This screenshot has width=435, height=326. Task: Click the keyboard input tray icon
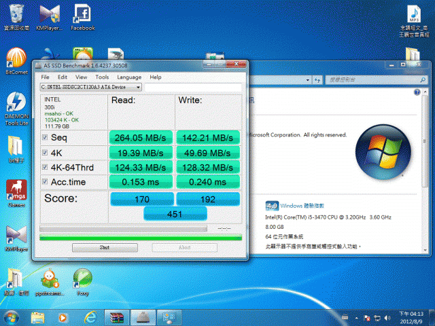(x=345, y=317)
